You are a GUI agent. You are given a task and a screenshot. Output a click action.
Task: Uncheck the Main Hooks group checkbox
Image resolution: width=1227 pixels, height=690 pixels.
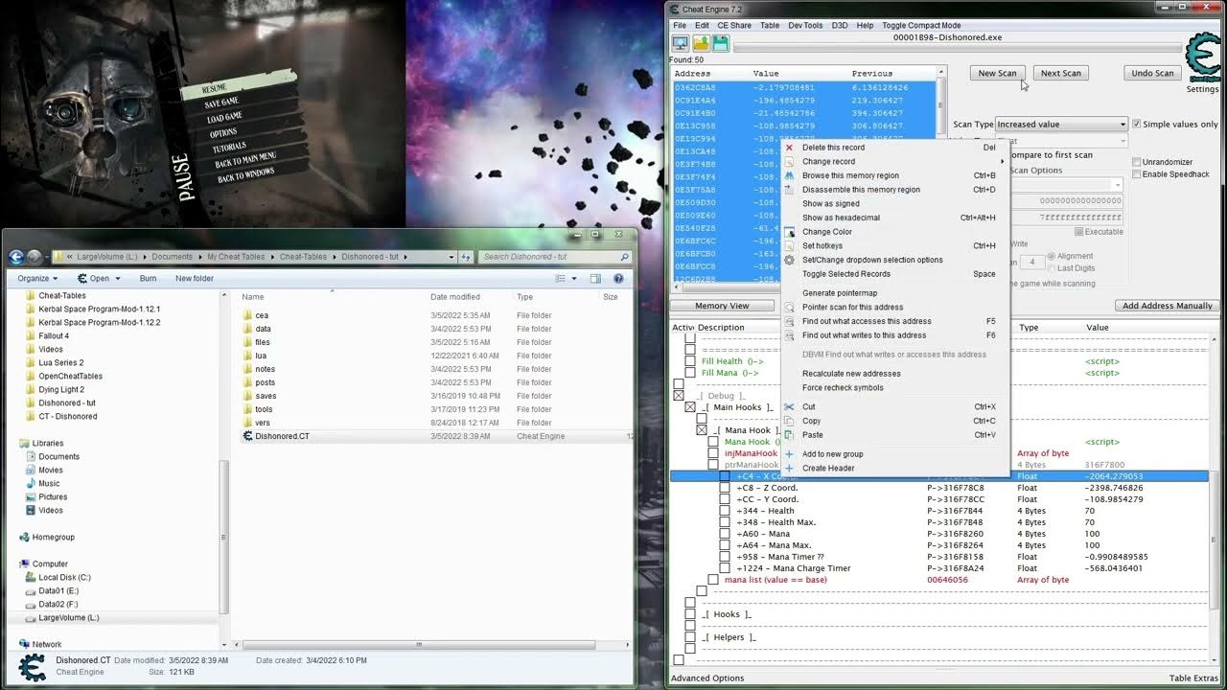click(690, 407)
